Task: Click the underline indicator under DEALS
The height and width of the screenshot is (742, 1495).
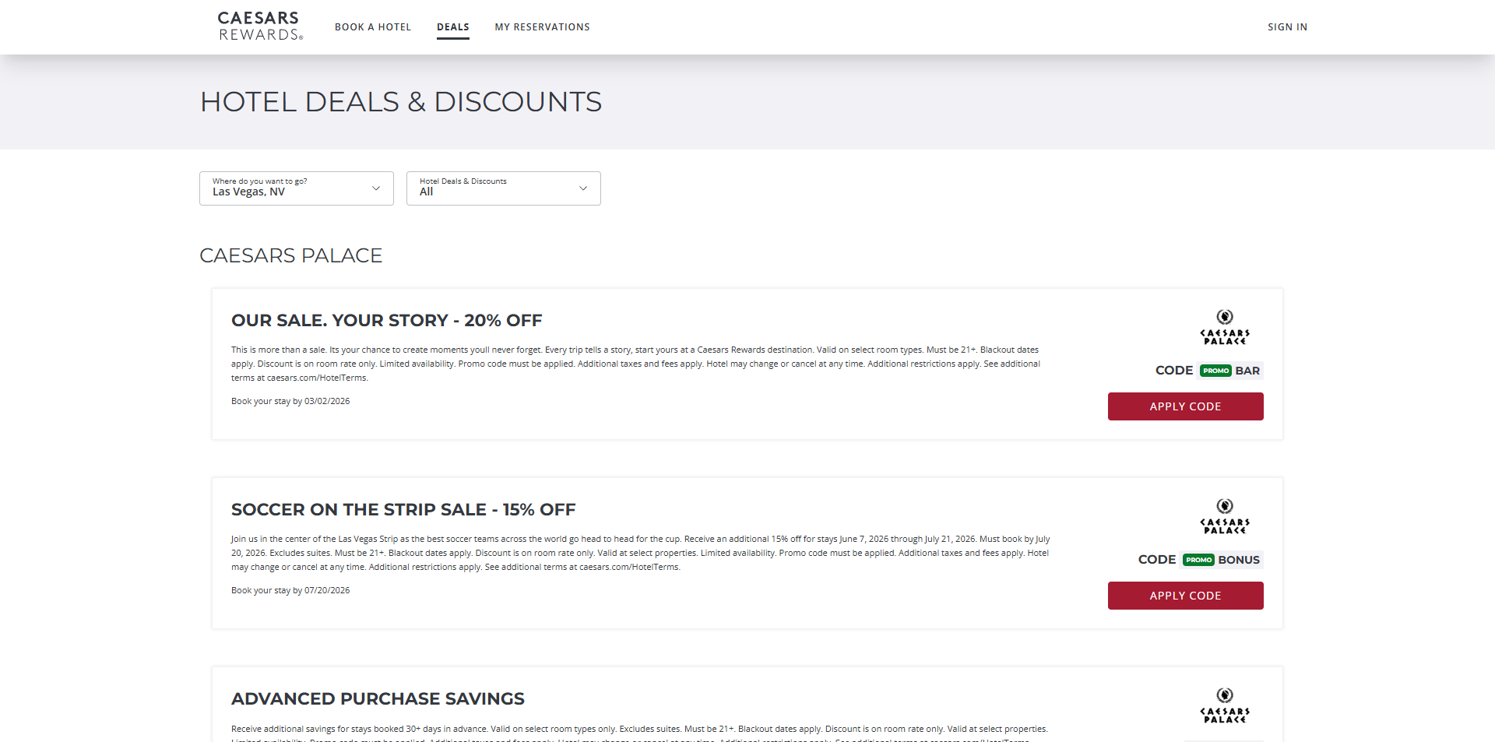Action: pos(452,39)
